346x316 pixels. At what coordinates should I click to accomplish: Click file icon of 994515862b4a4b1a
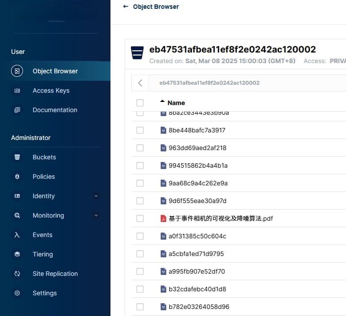click(x=163, y=166)
